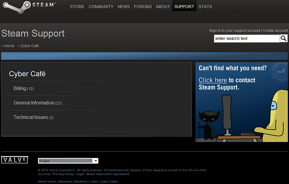Open the STATS navigation item
289x184 pixels.
205,7
